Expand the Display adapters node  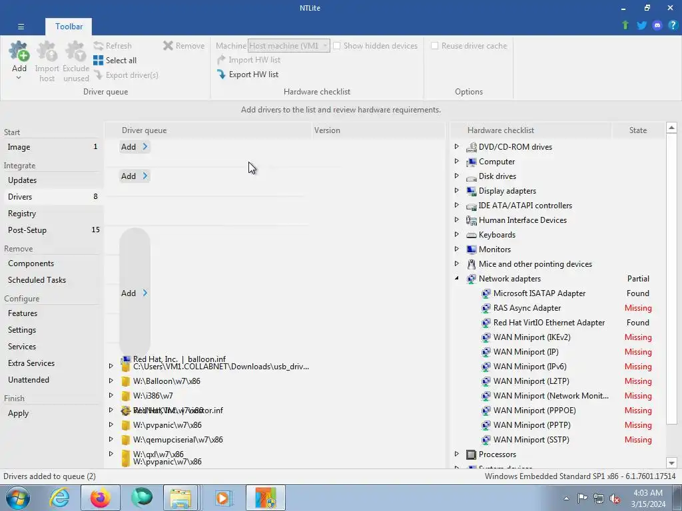(x=457, y=190)
